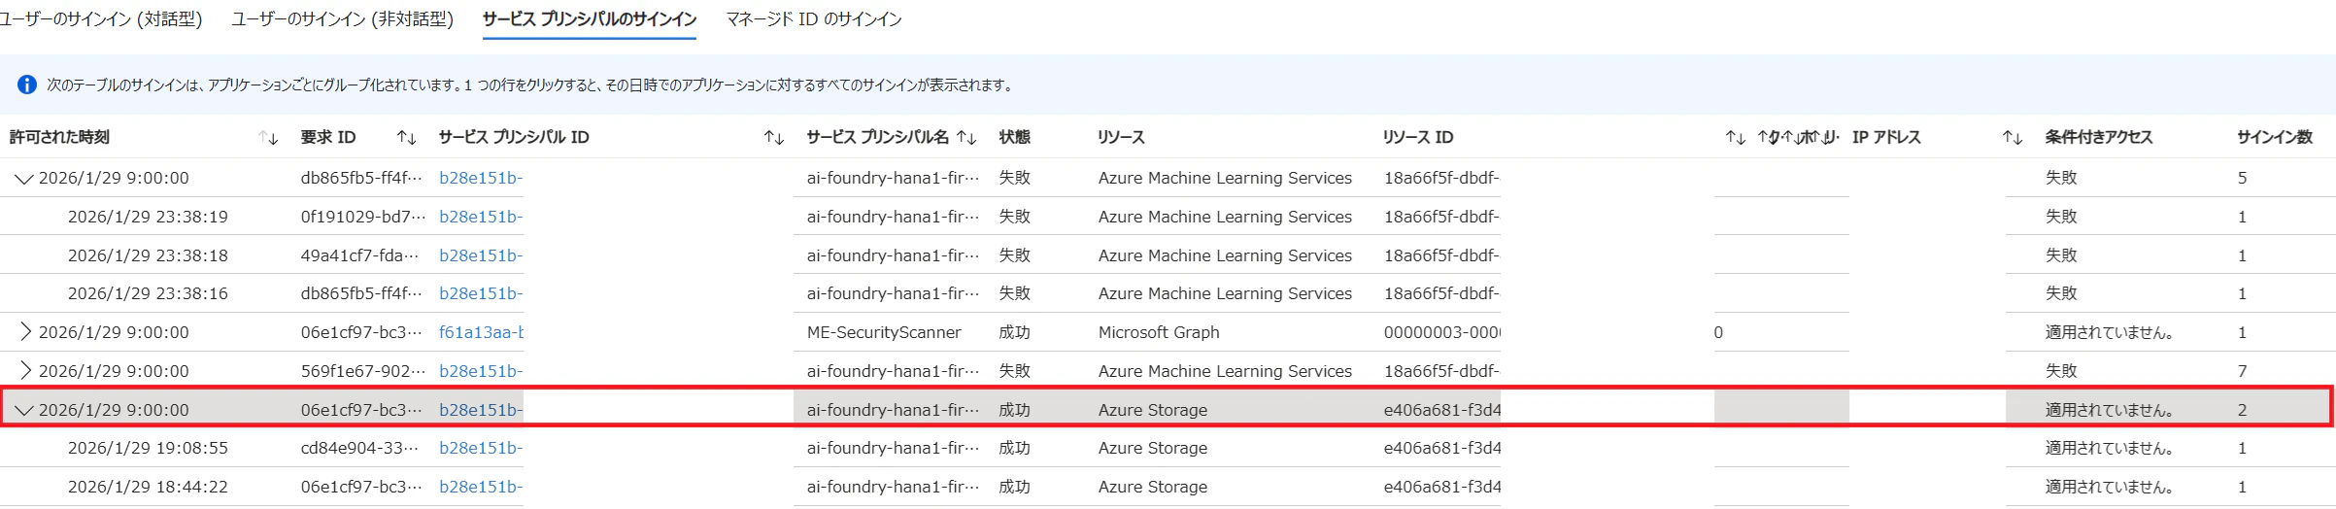Sort by リソース ID column arrows
Viewport: 2336px width, 509px height.
pos(1735,138)
